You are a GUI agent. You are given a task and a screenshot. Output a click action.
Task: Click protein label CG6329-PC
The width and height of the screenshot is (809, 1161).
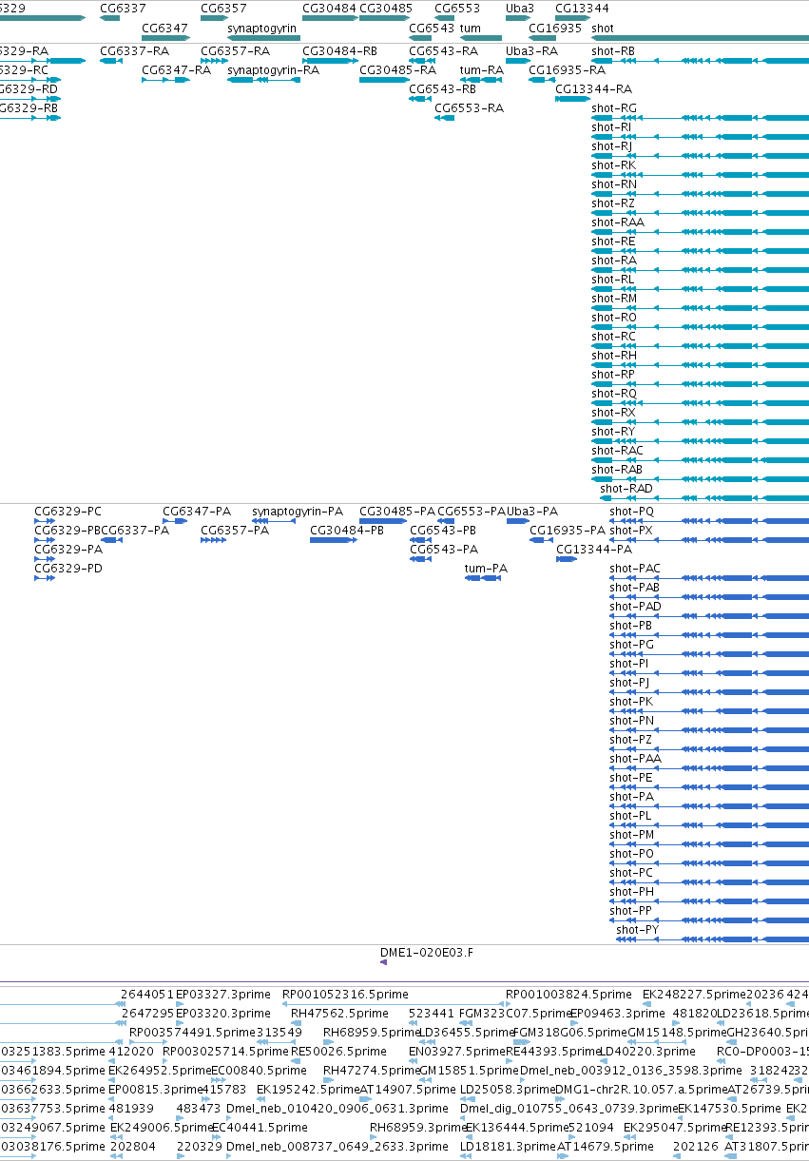pos(67,511)
